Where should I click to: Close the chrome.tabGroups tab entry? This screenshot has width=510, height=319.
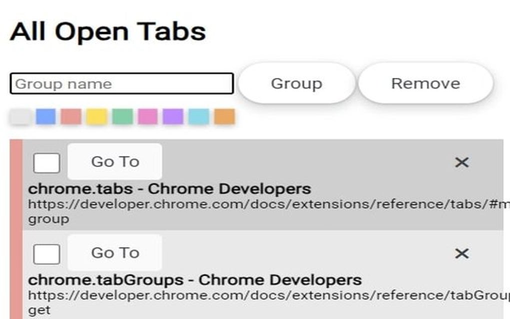[x=461, y=253]
